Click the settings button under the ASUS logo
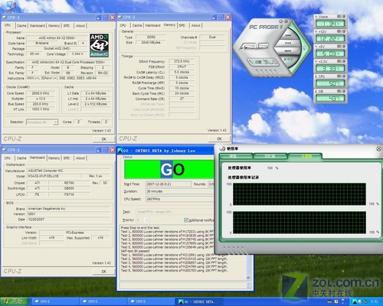This screenshot has width=383, height=306. coord(263,62)
